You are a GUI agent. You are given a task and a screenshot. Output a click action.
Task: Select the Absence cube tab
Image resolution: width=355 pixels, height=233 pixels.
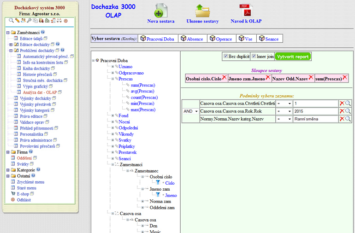193,39
